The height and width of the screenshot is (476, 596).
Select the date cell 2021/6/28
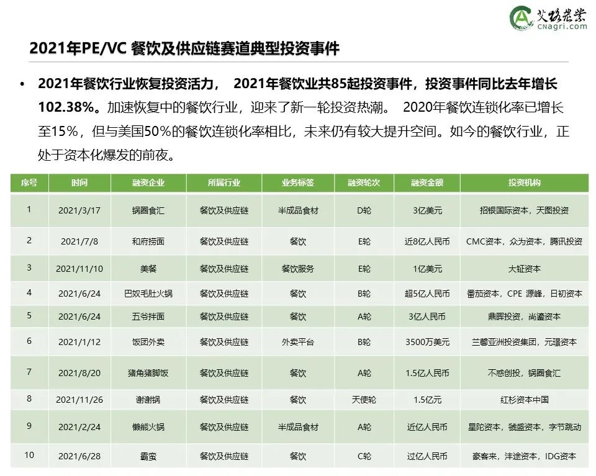79,456
